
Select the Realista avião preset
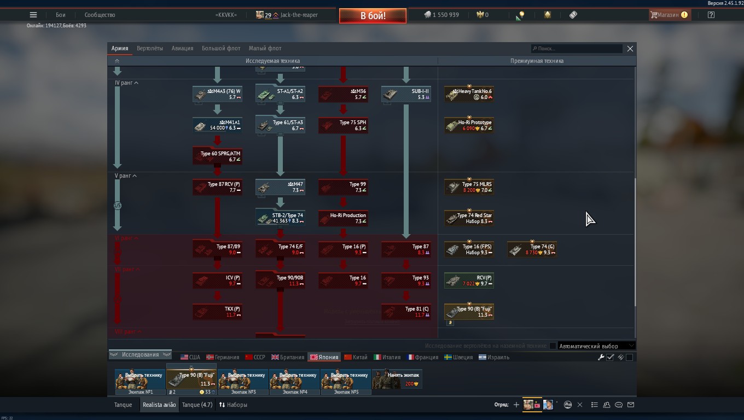[x=159, y=405]
